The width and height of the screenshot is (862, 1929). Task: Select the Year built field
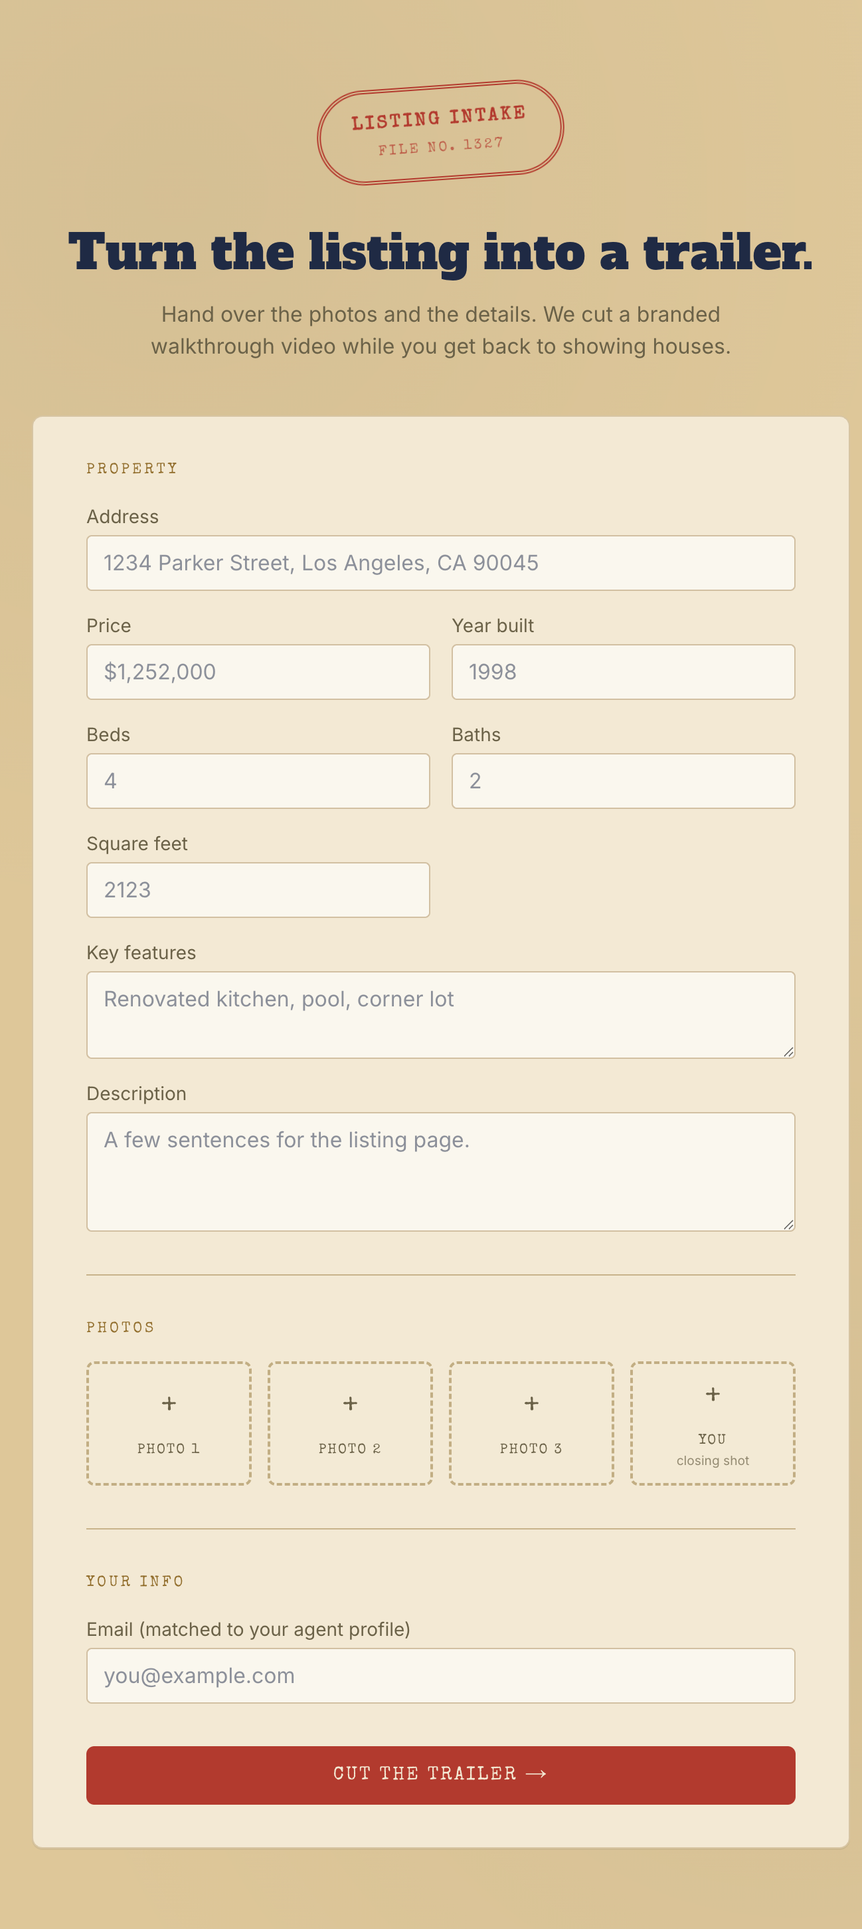pyautogui.click(x=624, y=672)
